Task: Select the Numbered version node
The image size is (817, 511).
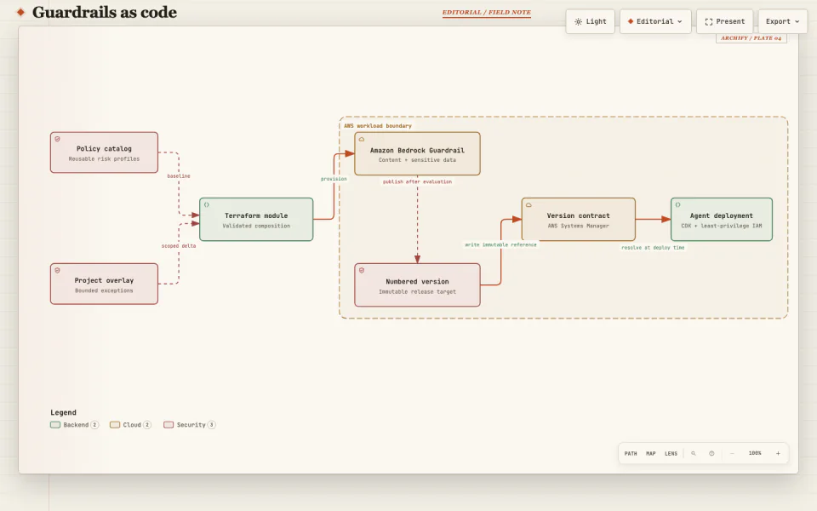Action: [x=417, y=285]
